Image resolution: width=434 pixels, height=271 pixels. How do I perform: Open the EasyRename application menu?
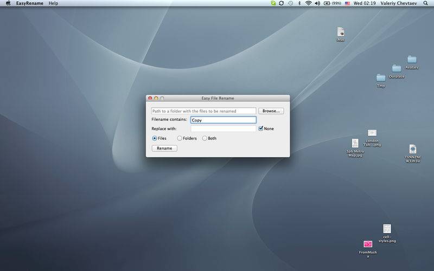click(x=30, y=3)
